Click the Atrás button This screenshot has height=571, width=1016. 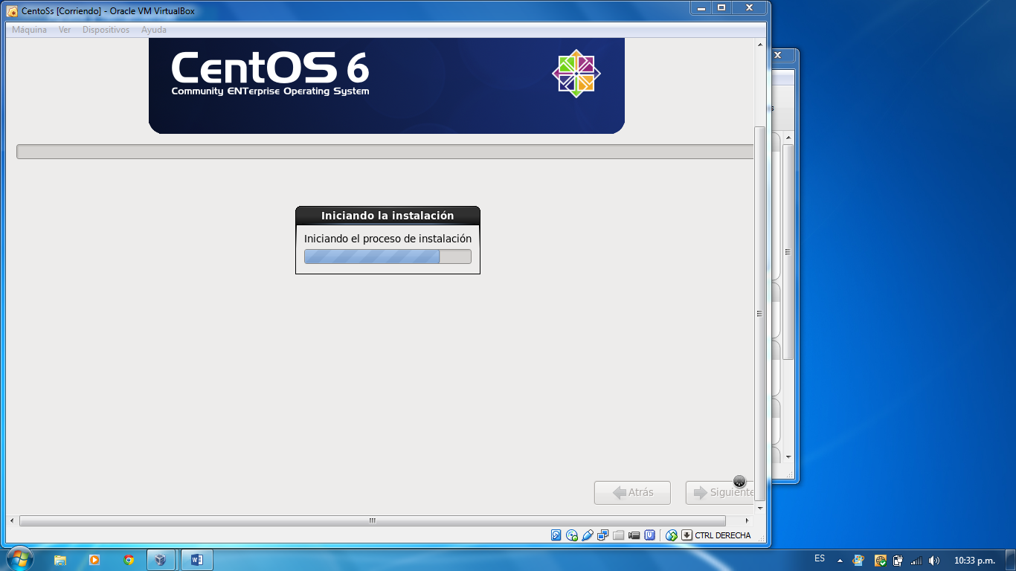[x=632, y=492]
